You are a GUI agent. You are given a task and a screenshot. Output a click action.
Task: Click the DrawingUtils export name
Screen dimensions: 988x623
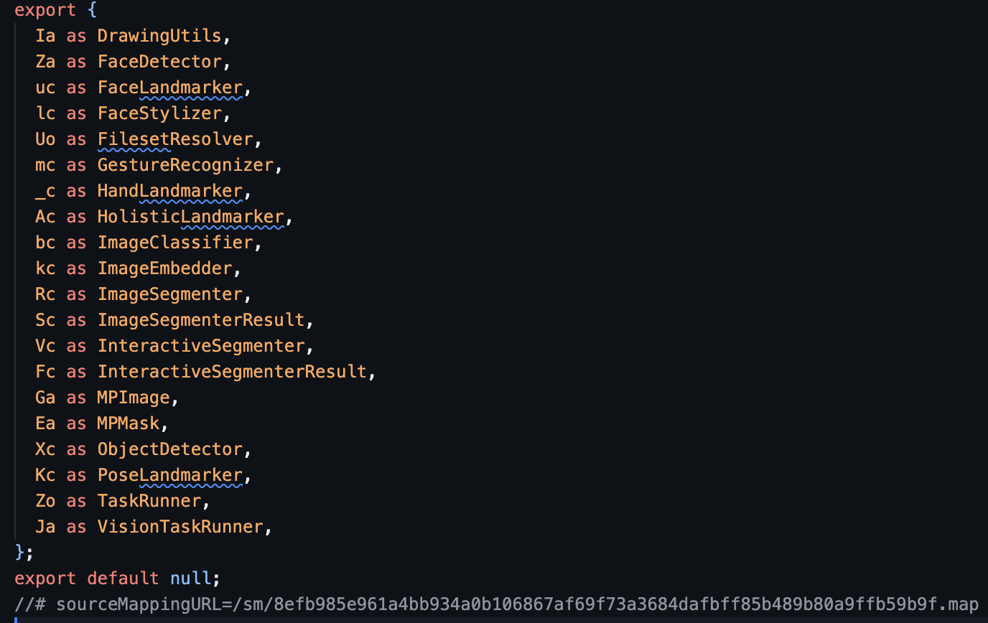tap(159, 36)
